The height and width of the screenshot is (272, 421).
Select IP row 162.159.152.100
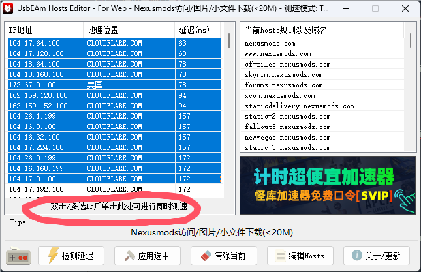(x=114, y=106)
